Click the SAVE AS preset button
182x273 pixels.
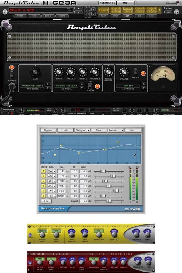[x=48, y=16]
